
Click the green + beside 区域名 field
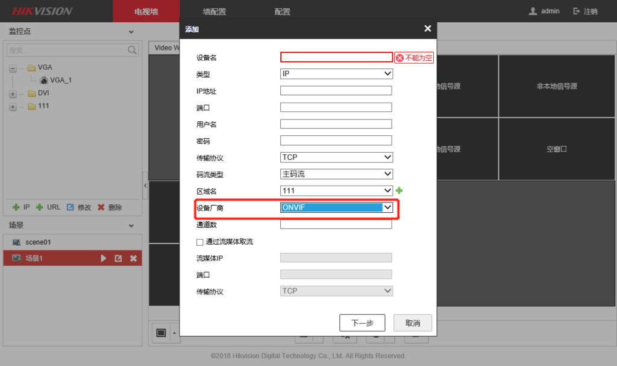(x=398, y=191)
